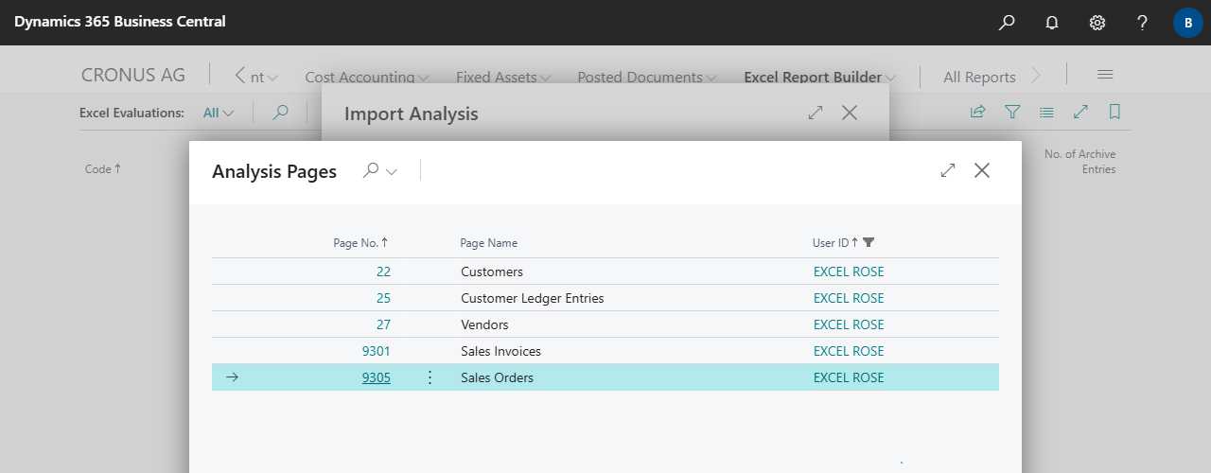Click Dynamics 365 Business Central title
Image resolution: width=1211 pixels, height=473 pixels.
(120, 21)
